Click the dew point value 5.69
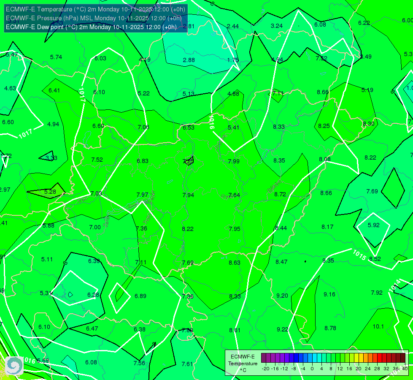 point(43,361)
